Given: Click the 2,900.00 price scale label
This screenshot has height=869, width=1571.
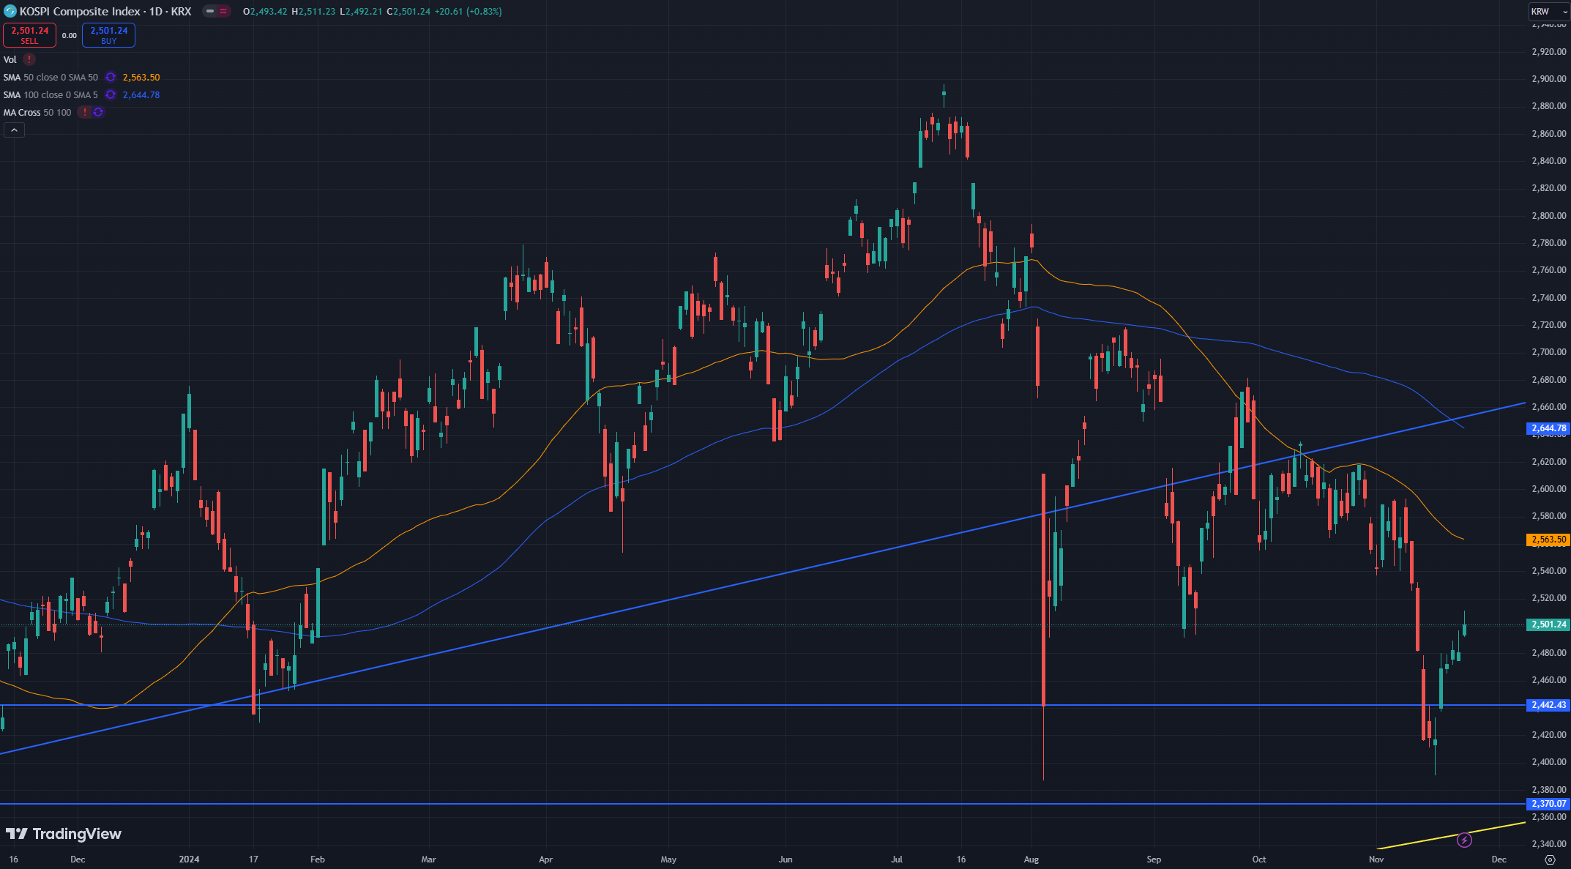Looking at the screenshot, I should pyautogui.click(x=1549, y=79).
